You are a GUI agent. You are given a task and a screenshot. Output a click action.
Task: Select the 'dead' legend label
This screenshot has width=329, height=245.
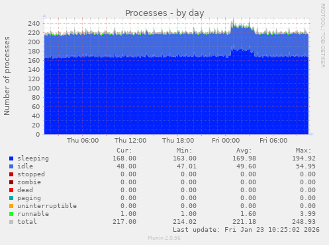[25, 190]
